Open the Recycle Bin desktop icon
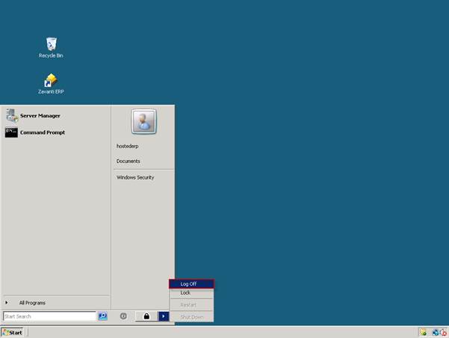The image size is (449, 338). [x=51, y=45]
